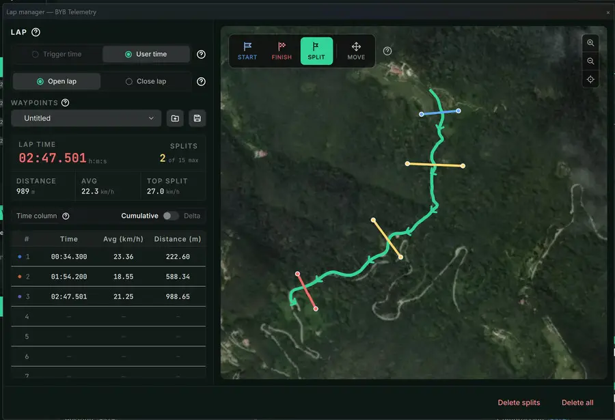Click the AVG 22.3 value
Screen dimensions: 615x420
tap(90, 191)
